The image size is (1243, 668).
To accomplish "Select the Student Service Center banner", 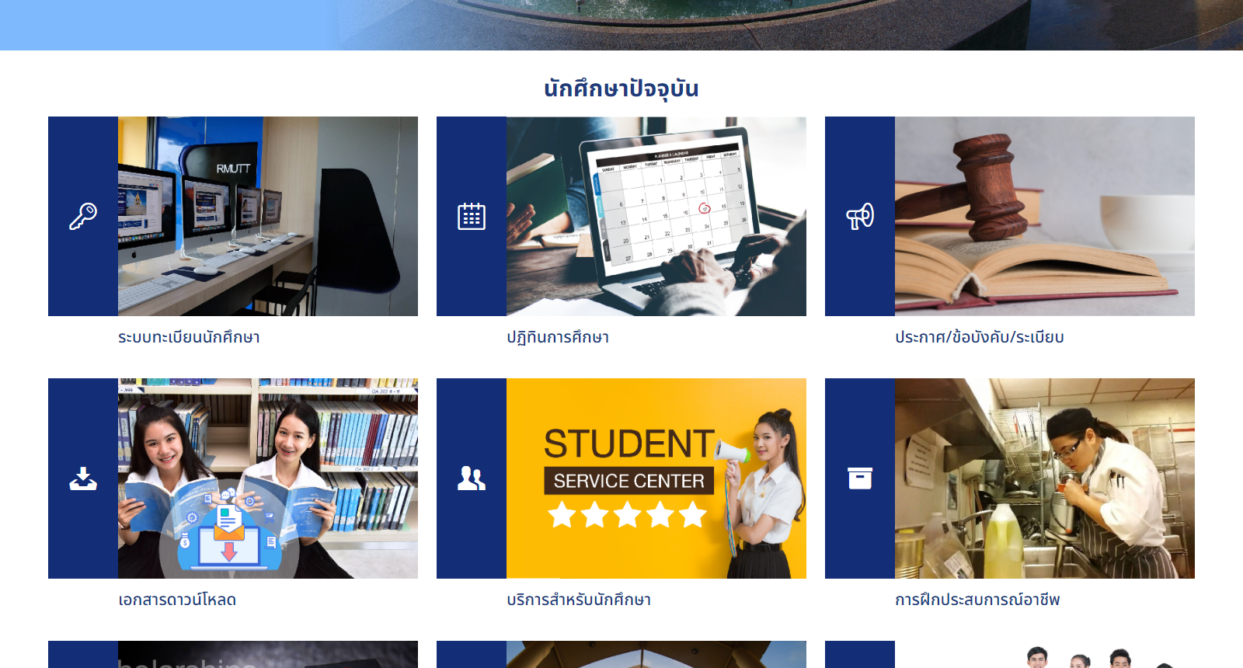I will point(656,478).
